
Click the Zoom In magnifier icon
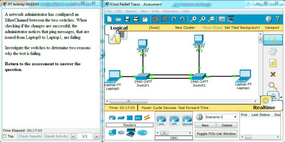193,19
